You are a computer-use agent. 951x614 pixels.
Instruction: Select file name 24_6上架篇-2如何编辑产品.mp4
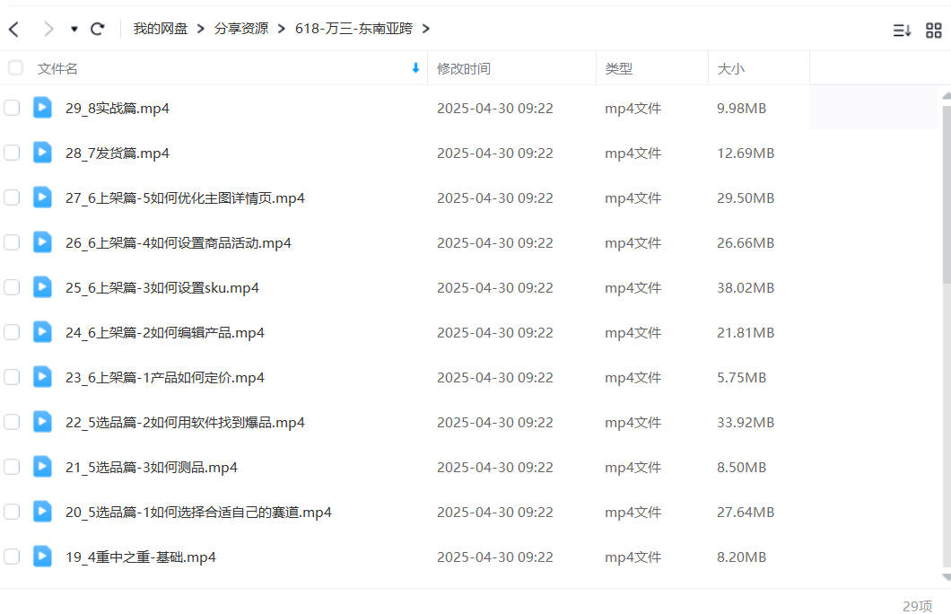pos(165,333)
